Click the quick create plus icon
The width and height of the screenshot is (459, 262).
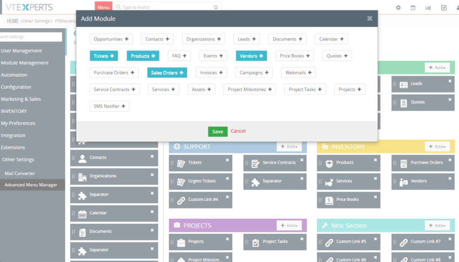(398, 8)
